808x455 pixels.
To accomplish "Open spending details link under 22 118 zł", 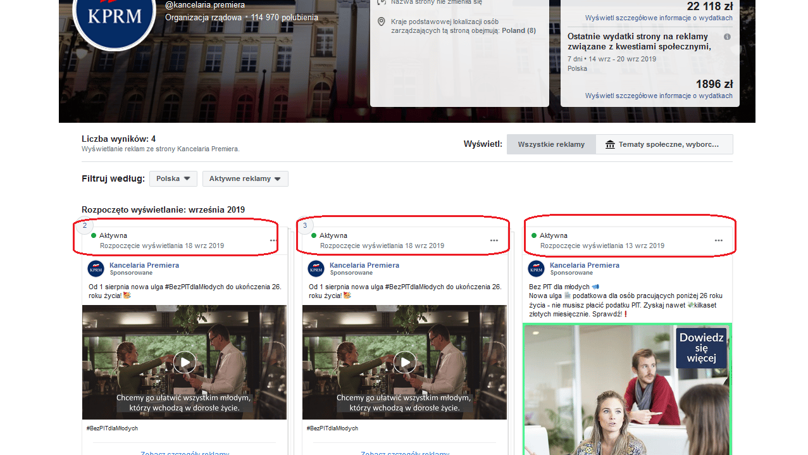I will point(659,18).
